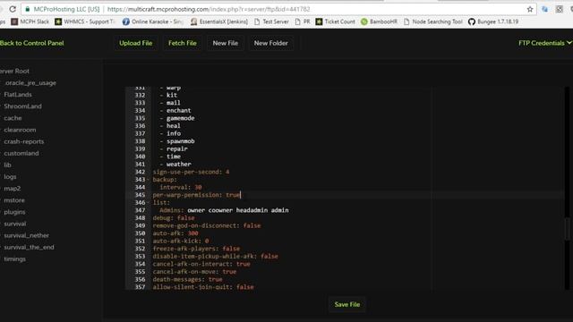Open the lib folder
Image resolution: width=573 pixels, height=322 pixels.
click(7, 165)
